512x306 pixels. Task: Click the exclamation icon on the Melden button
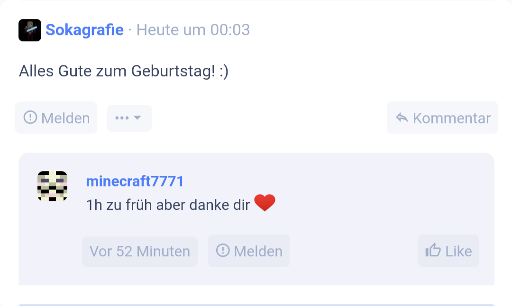pos(29,118)
